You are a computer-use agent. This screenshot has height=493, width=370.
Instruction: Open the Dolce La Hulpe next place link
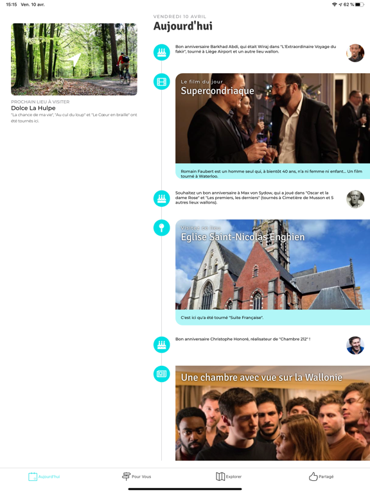tap(33, 108)
